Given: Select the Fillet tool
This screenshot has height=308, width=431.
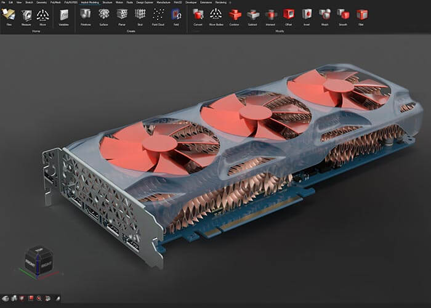Looking at the screenshot, I should point(362,14).
